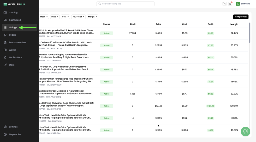Click the search by listing title field

(125, 4)
